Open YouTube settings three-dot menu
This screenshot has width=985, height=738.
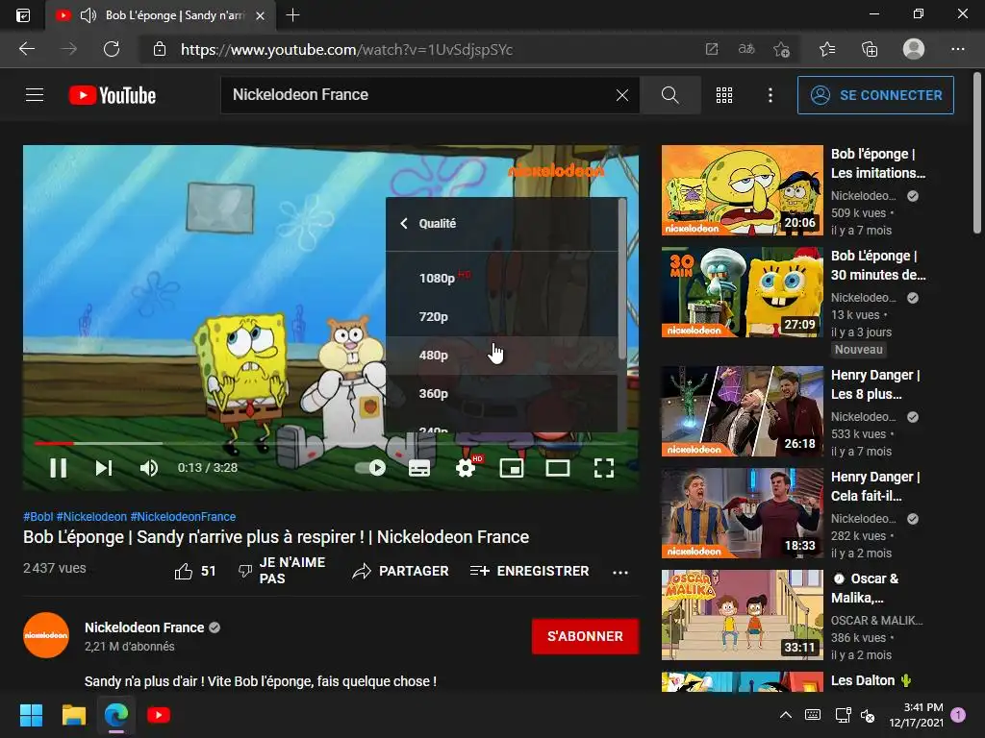tap(770, 95)
